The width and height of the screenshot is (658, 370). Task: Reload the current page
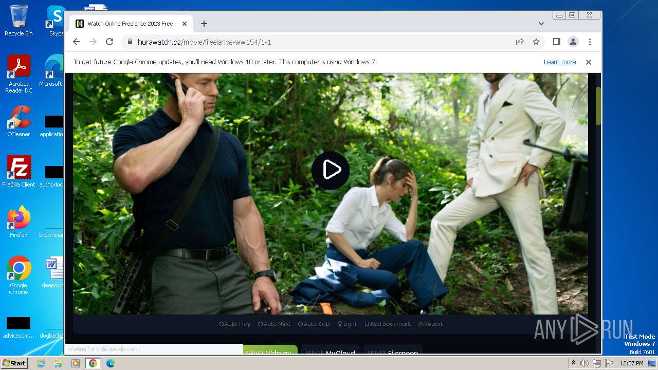(109, 42)
